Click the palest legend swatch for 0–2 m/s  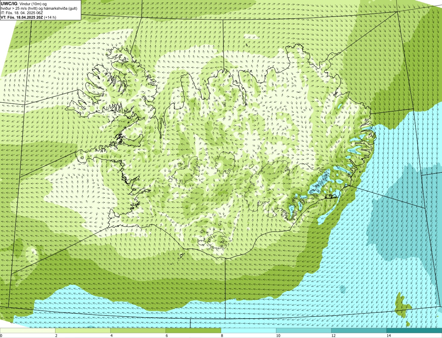[x=28, y=330]
